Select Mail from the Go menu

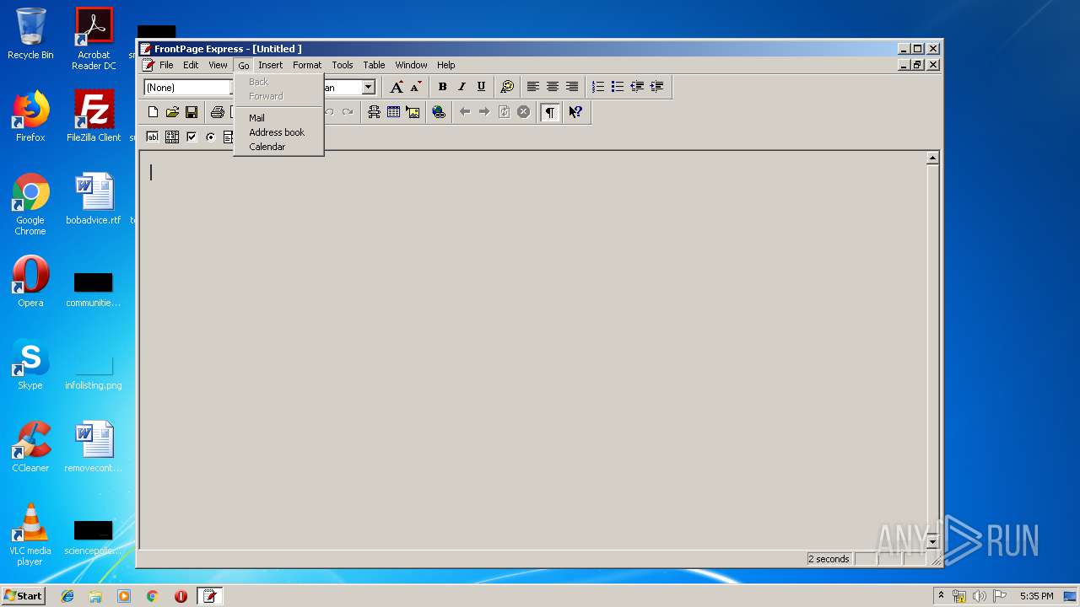[278, 118]
